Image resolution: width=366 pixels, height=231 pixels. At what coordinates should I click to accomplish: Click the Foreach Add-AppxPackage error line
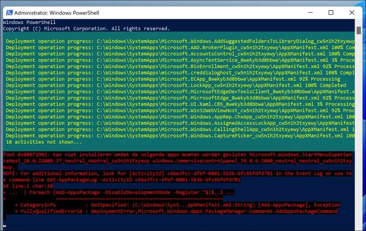[x=119, y=192]
